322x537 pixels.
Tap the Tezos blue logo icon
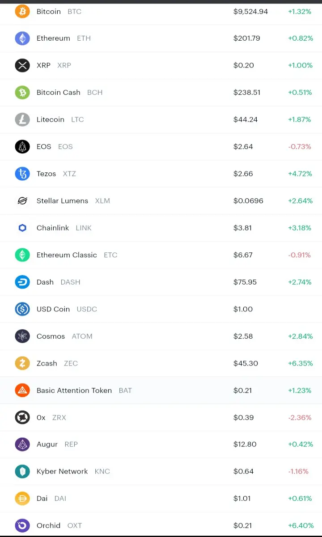22,174
